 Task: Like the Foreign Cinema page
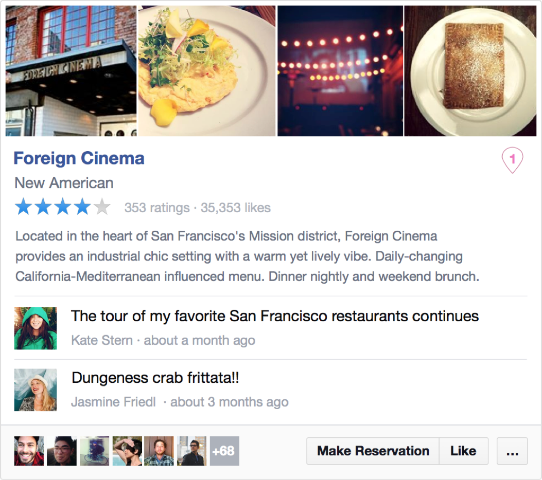(463, 451)
